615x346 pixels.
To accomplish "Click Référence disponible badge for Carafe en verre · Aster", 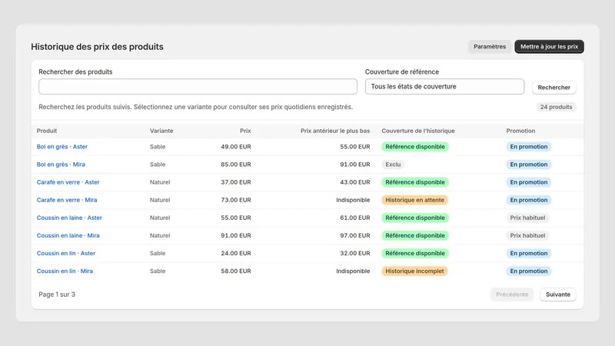I will (415, 182).
